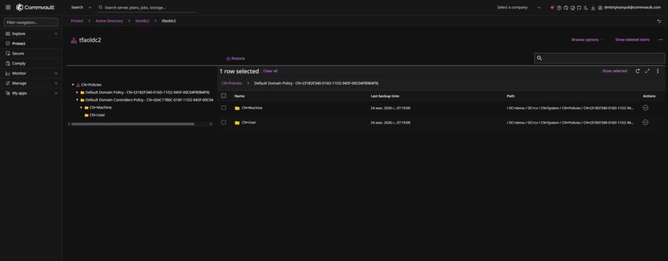The height and width of the screenshot is (261, 668).
Task: Select CN=User node in the tree
Action: pyautogui.click(x=97, y=115)
